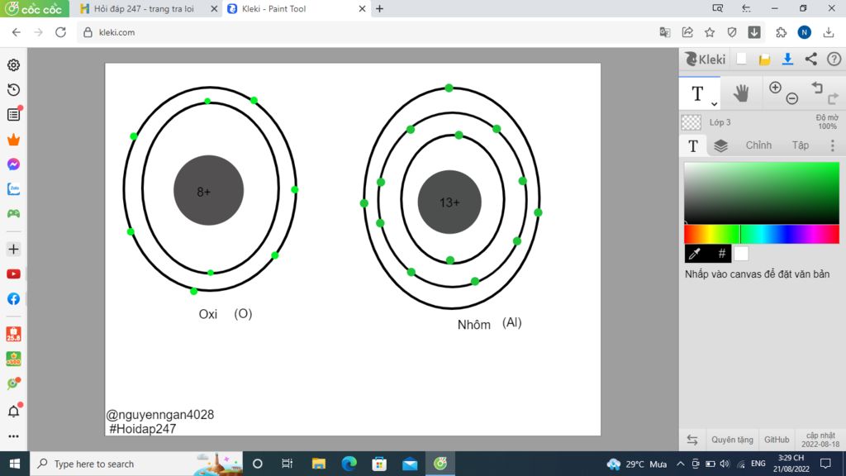
Task: Click the rainbow hue slider
Action: (x=761, y=234)
